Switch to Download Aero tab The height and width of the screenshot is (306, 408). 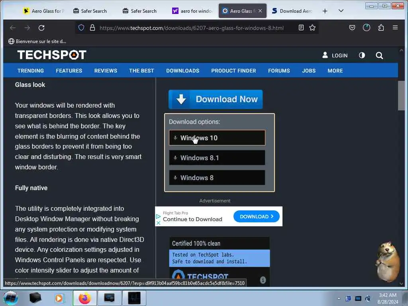point(292,11)
